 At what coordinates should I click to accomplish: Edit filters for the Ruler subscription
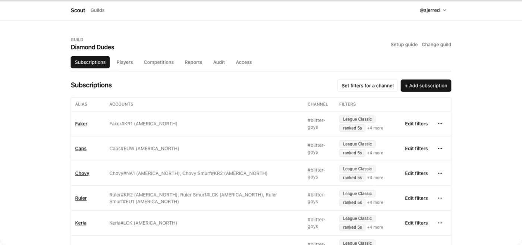tap(416, 198)
